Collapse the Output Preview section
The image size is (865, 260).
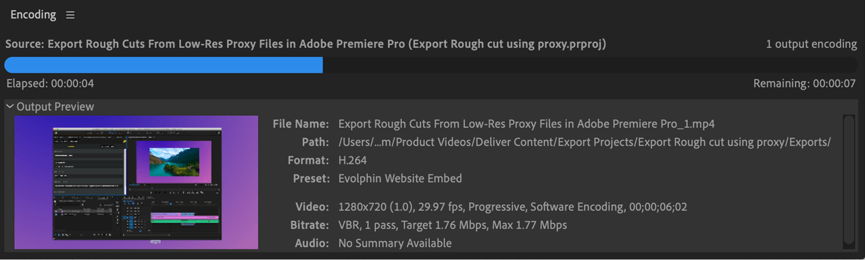[x=10, y=106]
